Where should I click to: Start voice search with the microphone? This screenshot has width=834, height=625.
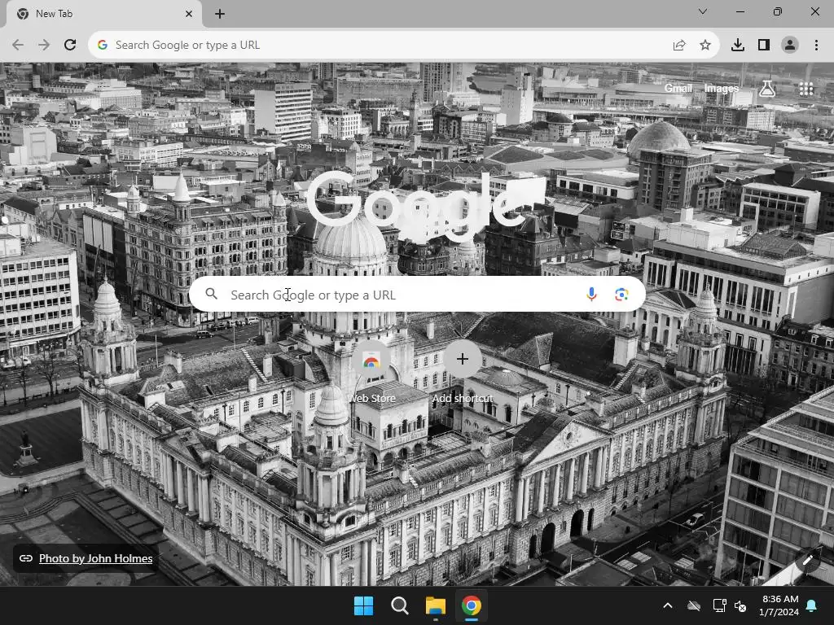[591, 294]
